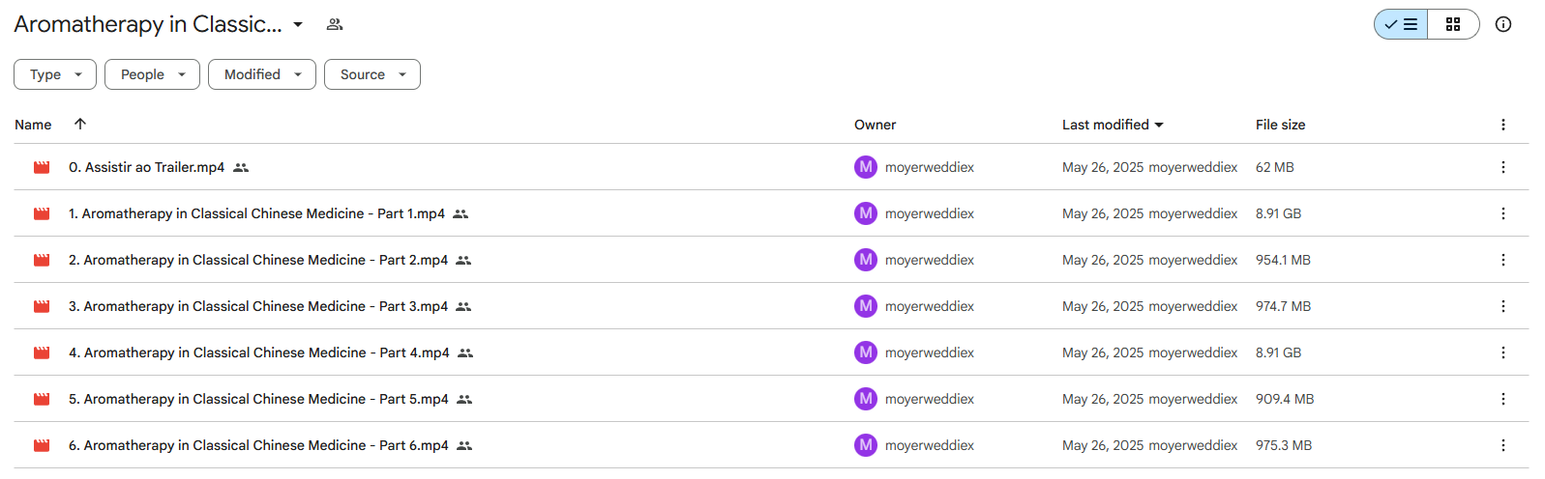Open the folder title dropdown arrow
This screenshot has height=479, width=1545.
coord(298,24)
